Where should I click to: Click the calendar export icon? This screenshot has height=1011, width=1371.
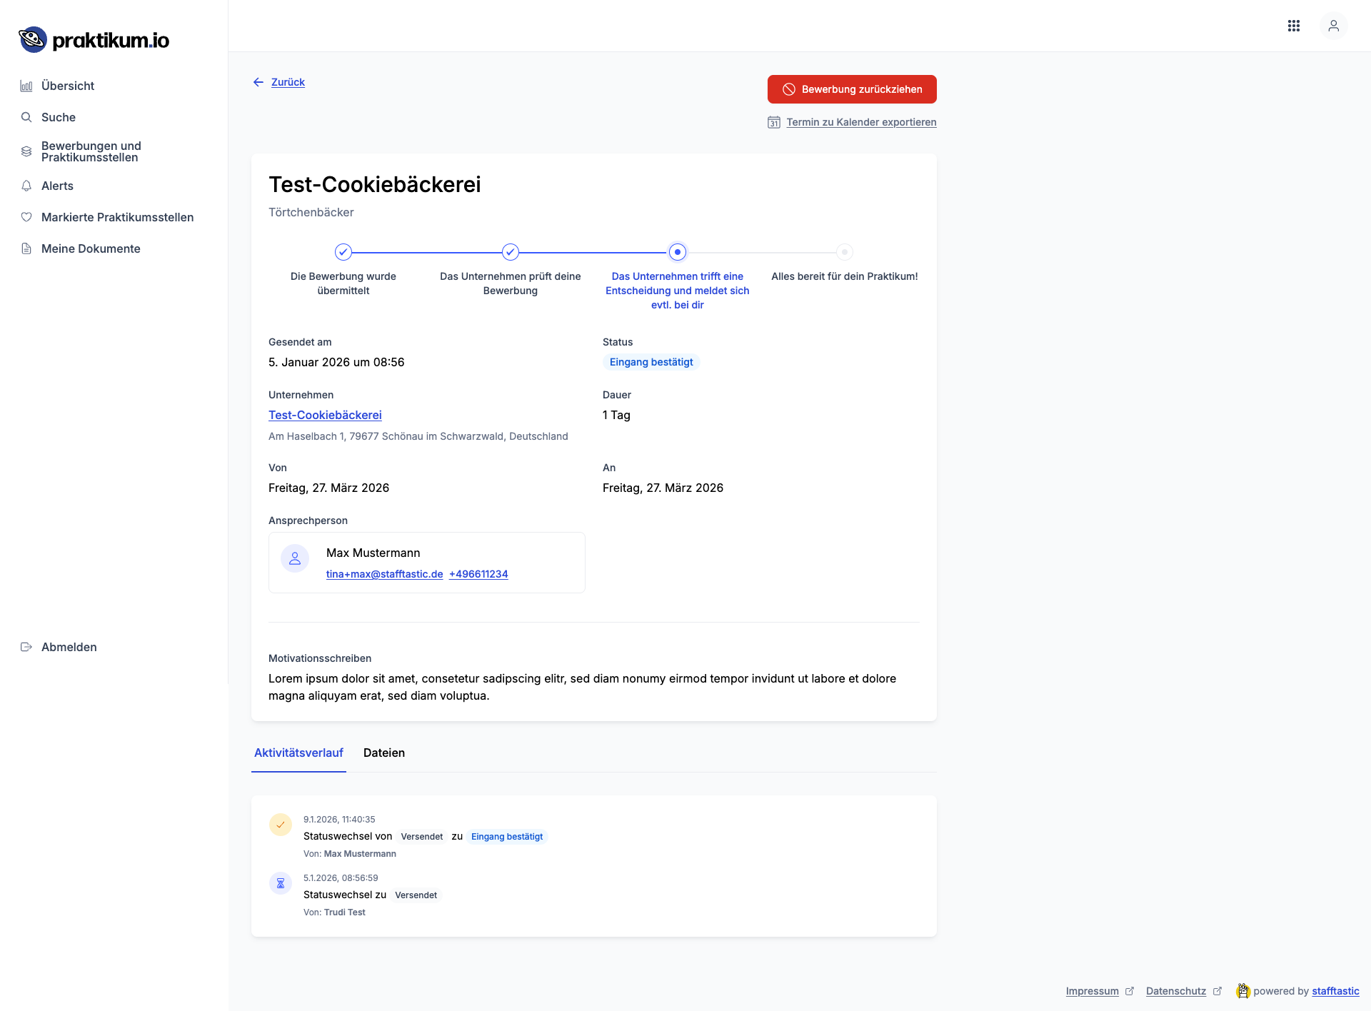click(774, 122)
